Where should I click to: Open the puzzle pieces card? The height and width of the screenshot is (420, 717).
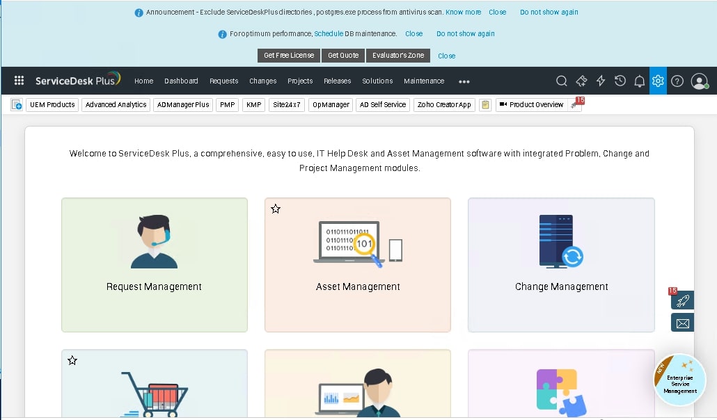coord(561,384)
